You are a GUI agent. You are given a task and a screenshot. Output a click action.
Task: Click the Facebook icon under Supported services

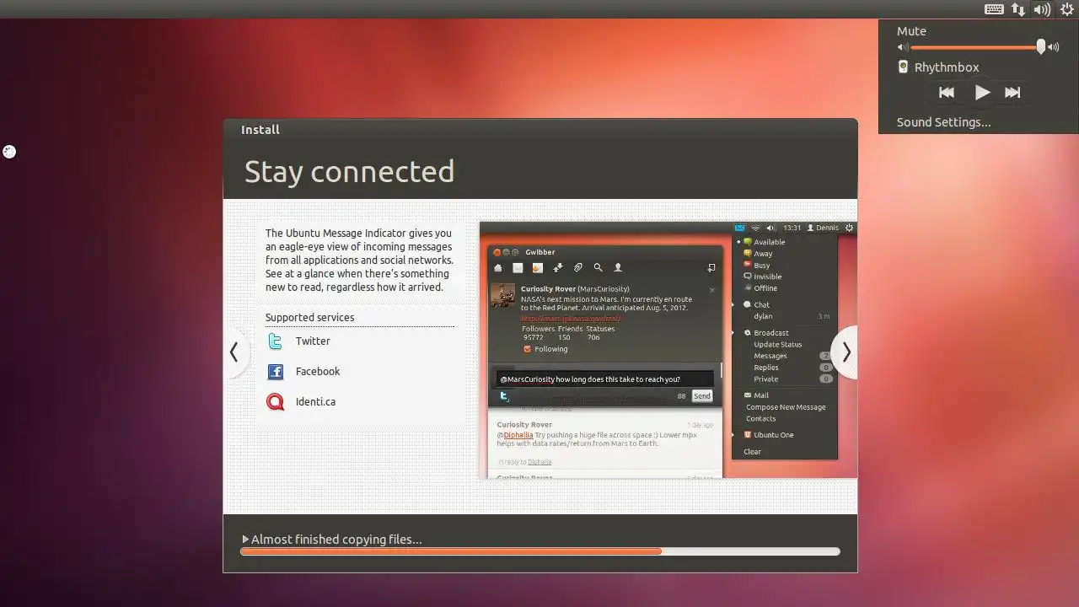tap(275, 372)
